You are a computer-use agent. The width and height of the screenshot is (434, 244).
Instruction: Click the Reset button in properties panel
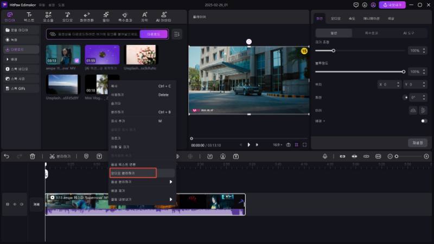pyautogui.click(x=417, y=143)
